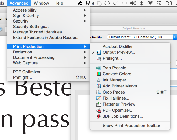Click the Trap Presets... label
This screenshot has height=140, width=177.
(116, 68)
